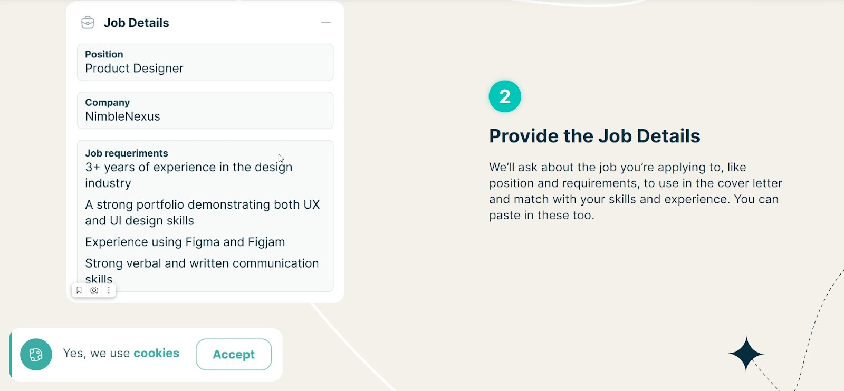Click the Job Details card title
Screen dimensions: 844x391
[136, 23]
